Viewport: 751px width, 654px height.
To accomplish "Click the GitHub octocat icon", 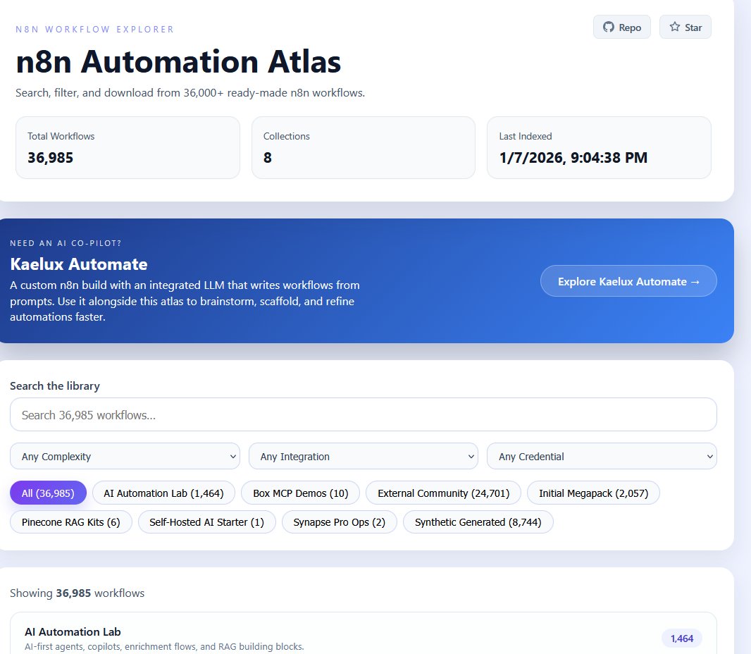I will 608,27.
